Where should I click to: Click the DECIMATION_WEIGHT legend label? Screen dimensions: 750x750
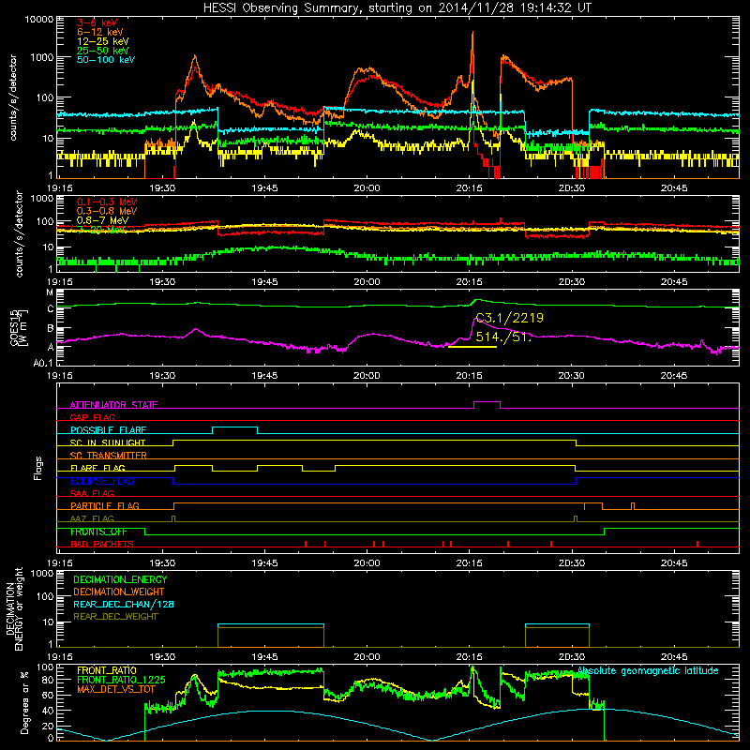click(119, 592)
